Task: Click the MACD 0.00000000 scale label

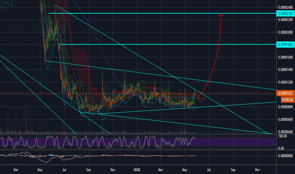Action: 286,156
